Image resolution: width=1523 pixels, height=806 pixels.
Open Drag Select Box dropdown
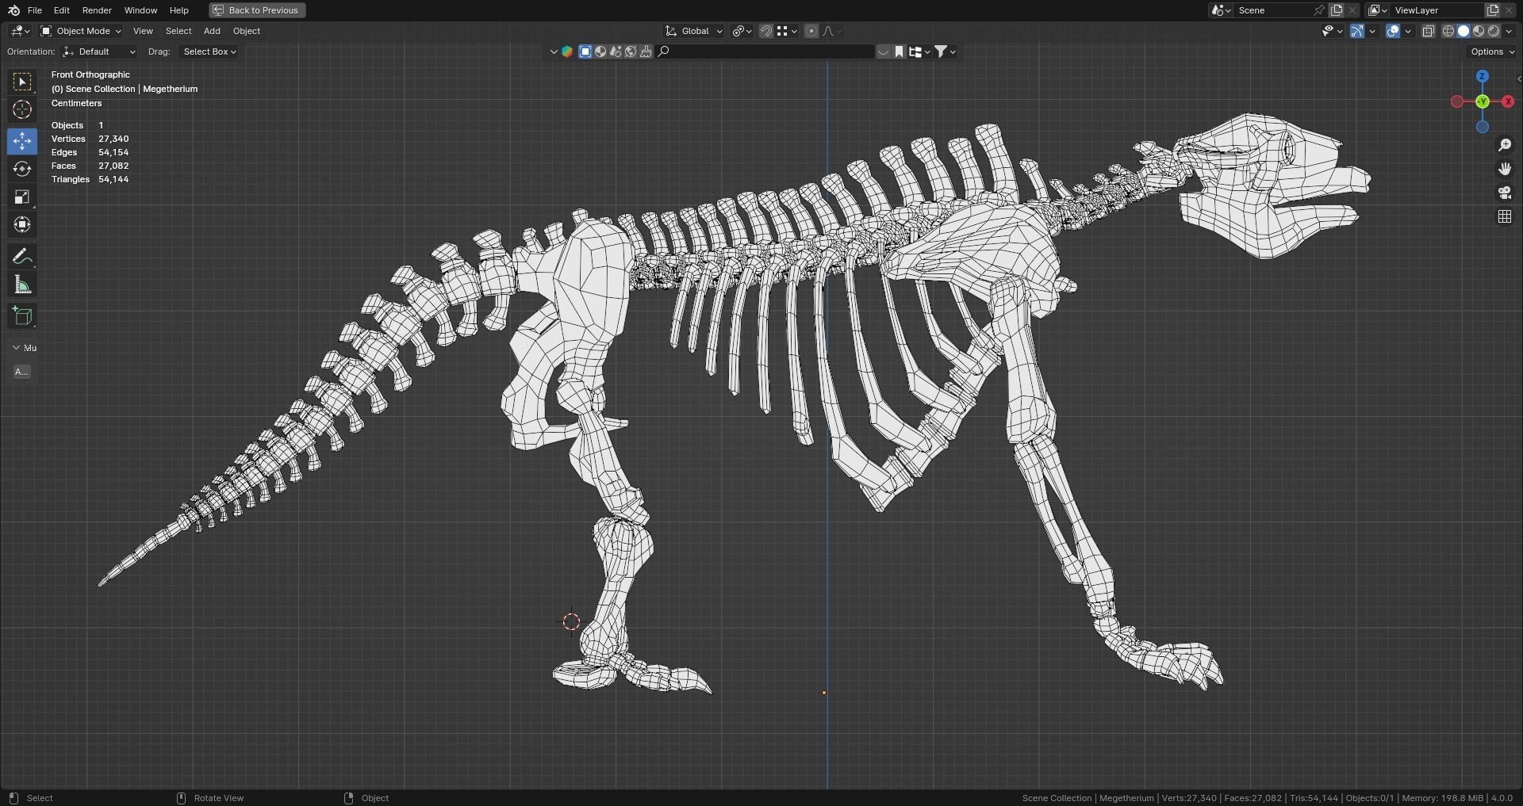(209, 52)
